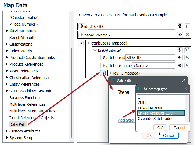The width and height of the screenshot is (194, 145).
Task: Expand the lov (1 mapped) group
Action: [110, 73]
